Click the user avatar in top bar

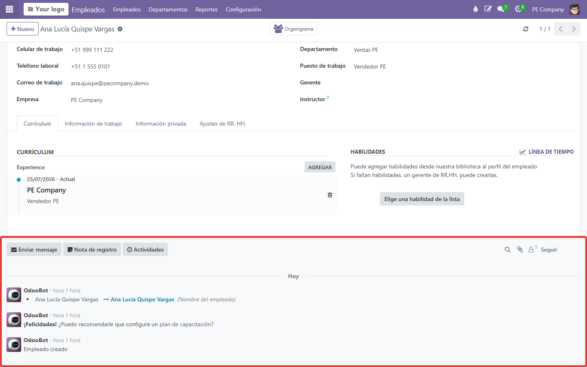click(x=574, y=9)
